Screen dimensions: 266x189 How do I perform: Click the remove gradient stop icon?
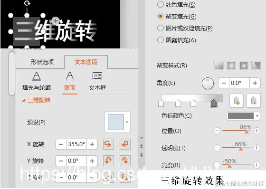pos(254,101)
